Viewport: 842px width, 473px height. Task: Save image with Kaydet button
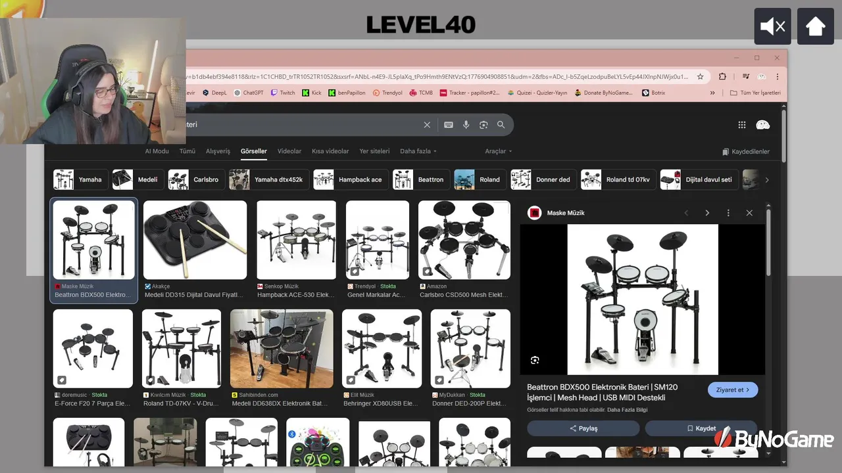pyautogui.click(x=701, y=428)
